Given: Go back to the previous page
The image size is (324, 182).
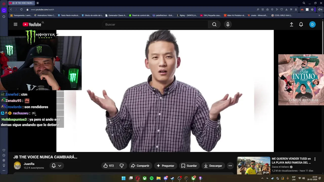Looking at the screenshot, I should (11, 10).
